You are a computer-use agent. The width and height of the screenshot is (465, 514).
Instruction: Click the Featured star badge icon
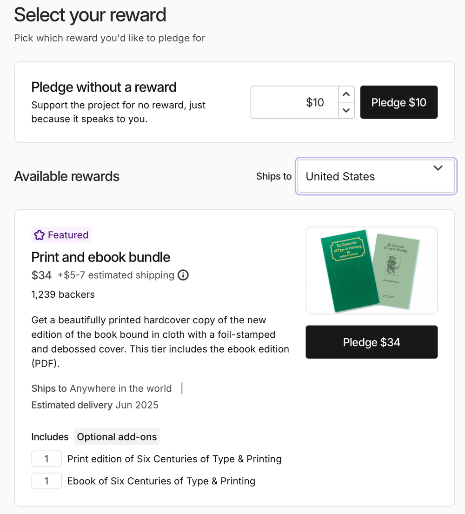point(40,235)
